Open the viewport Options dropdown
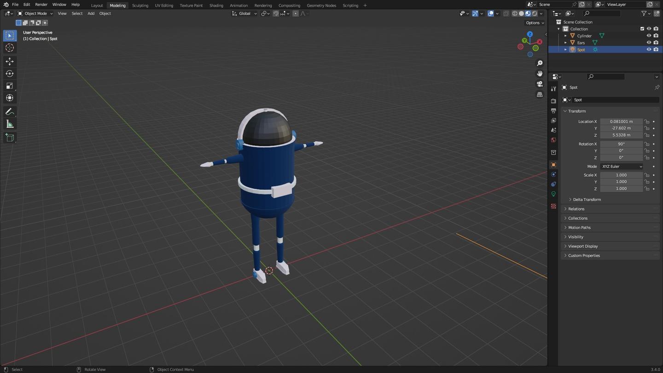This screenshot has height=373, width=663. point(535,23)
